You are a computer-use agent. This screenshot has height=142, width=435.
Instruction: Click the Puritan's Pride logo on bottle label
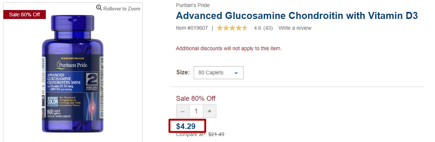coord(72,65)
